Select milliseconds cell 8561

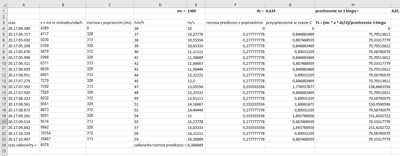tap(63, 104)
